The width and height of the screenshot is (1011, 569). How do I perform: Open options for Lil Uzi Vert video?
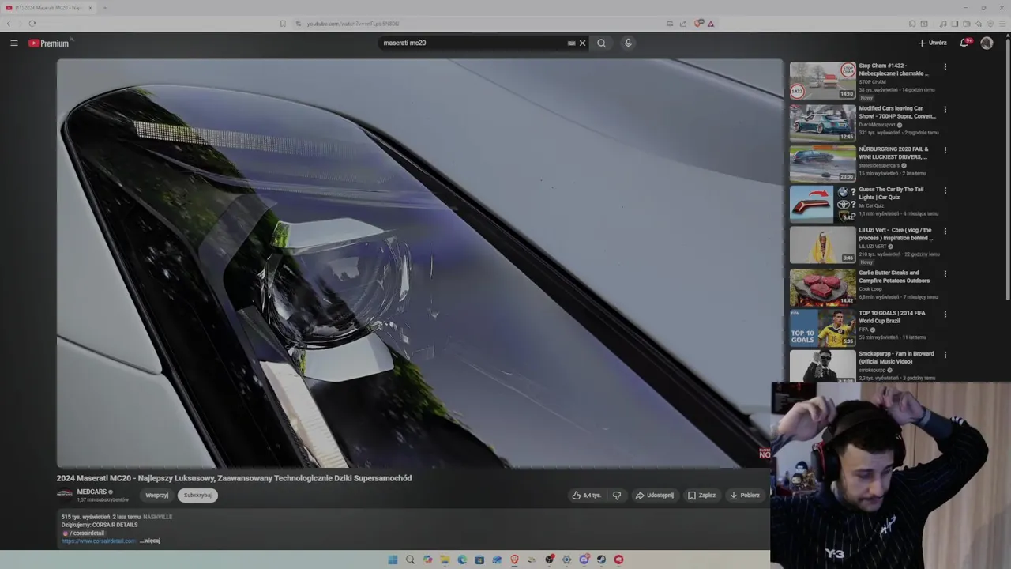pos(945,232)
